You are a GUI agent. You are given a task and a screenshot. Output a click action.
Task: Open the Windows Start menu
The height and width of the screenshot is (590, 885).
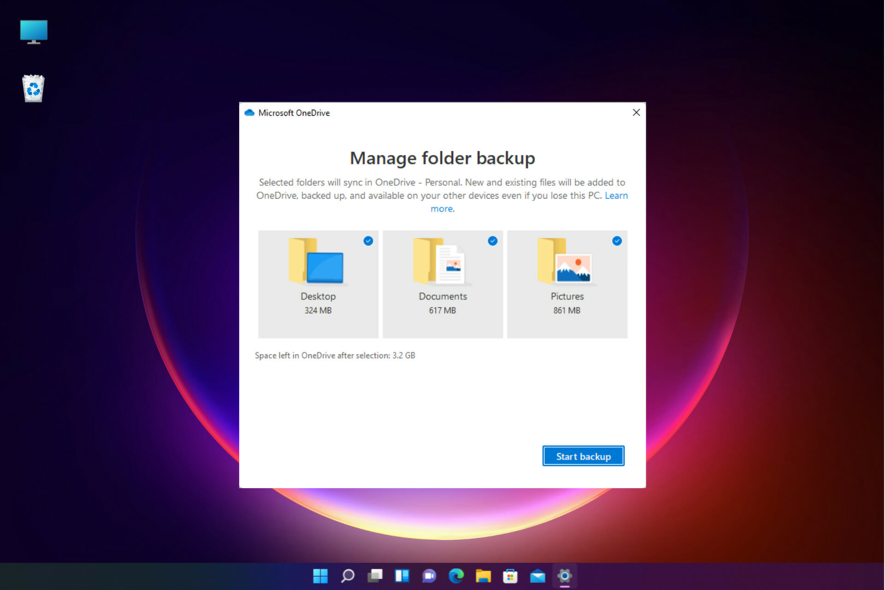pyautogui.click(x=320, y=576)
